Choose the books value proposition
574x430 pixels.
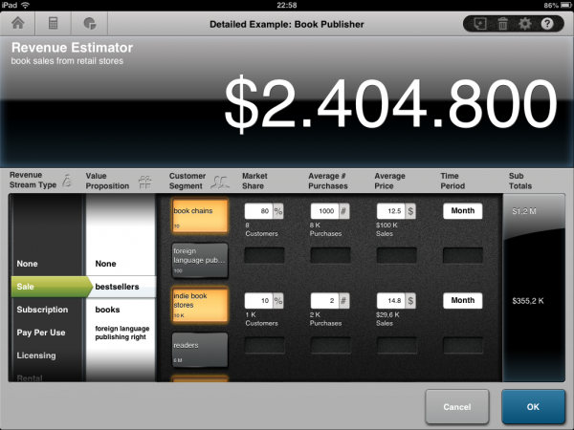coord(107,310)
